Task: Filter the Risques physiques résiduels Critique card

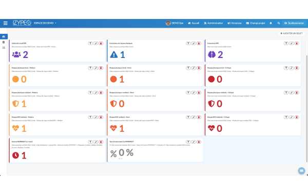Action: tap(286, 93)
